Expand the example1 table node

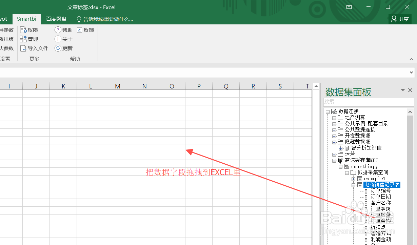click(353, 179)
